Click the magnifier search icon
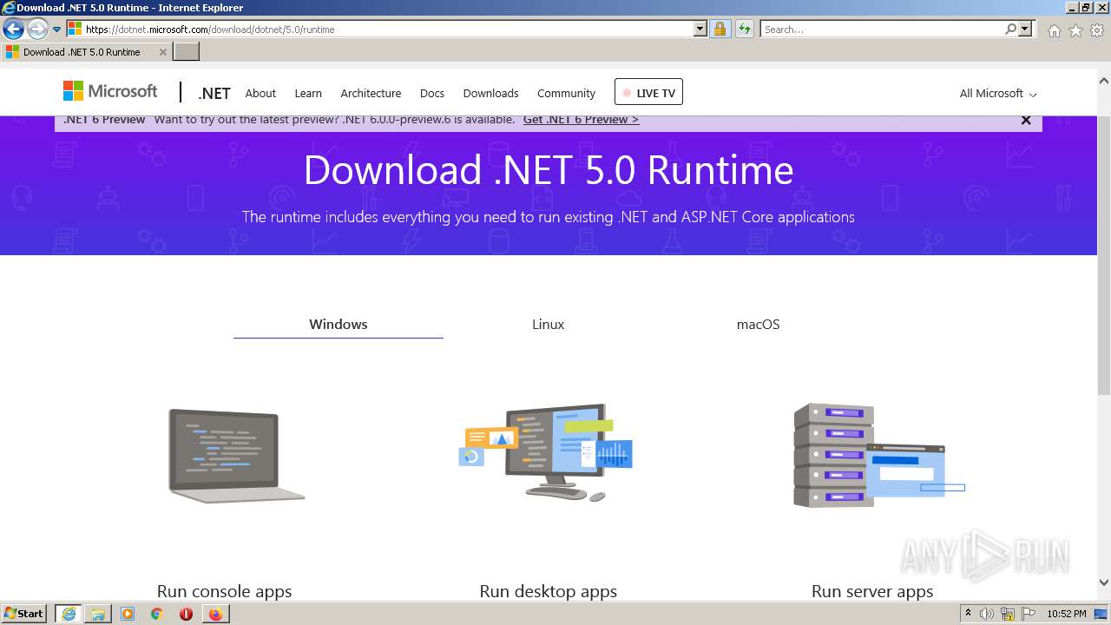The image size is (1111, 625). [1010, 30]
